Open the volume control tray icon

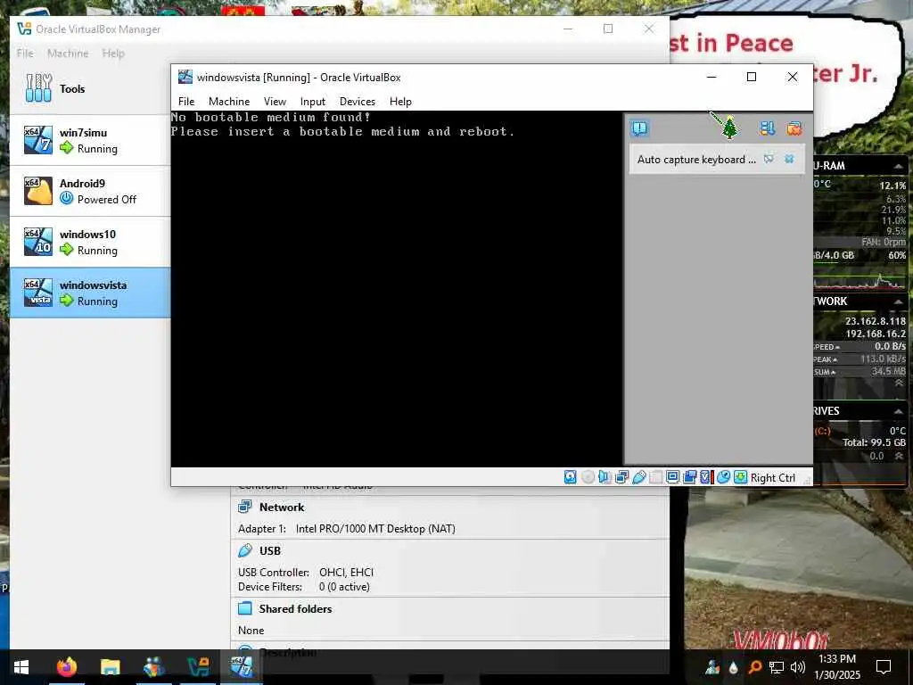pyautogui.click(x=798, y=667)
